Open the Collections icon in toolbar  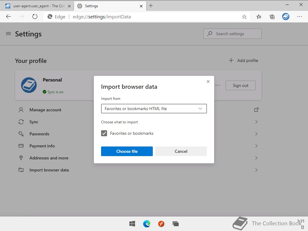coord(272,17)
